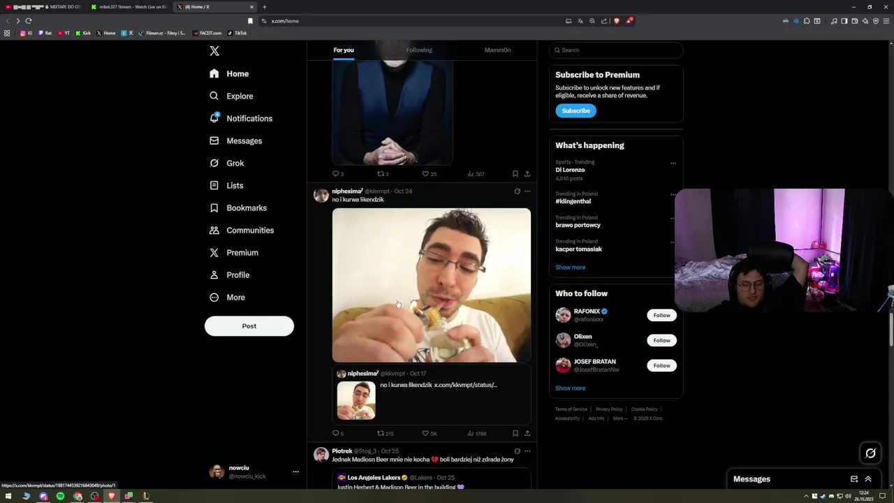Reply to the niphesima likendzik post
894x503 pixels.
click(337, 433)
